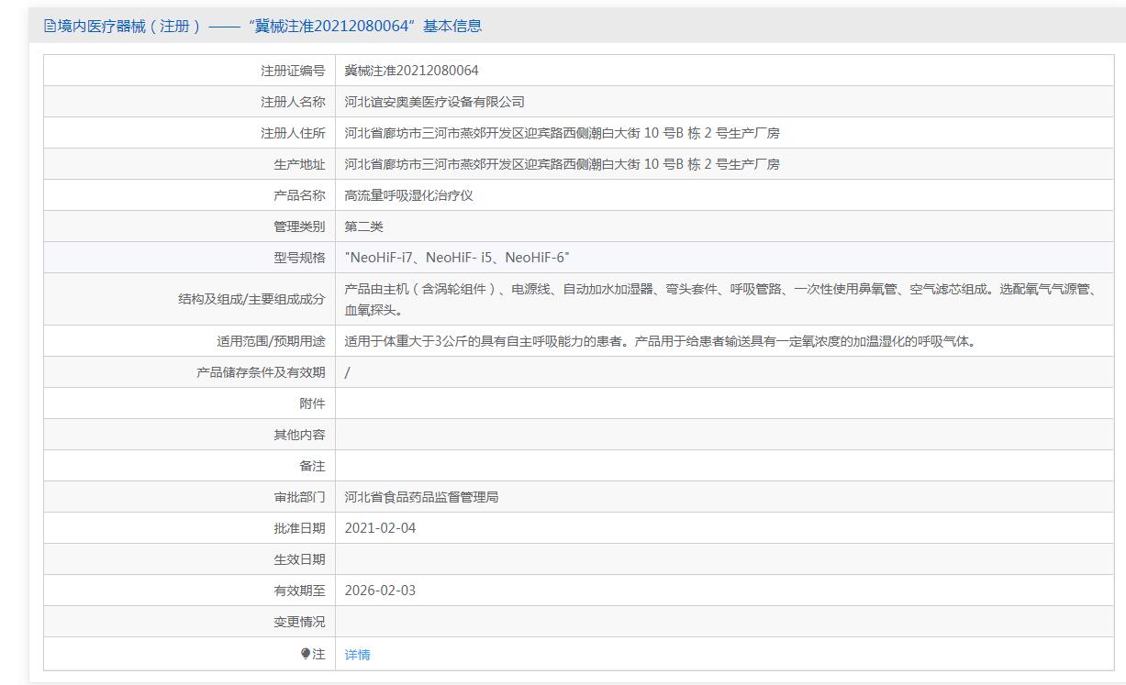Image resolution: width=1126 pixels, height=685 pixels.
Task: Click the 产品储存条件及有效期 row label
Action: pyautogui.click(x=261, y=372)
